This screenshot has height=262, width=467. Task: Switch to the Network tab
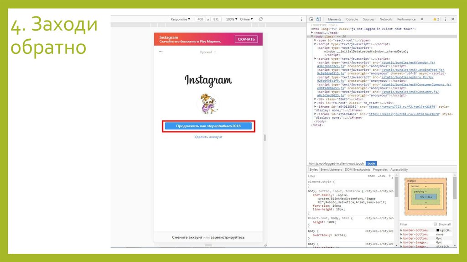386,19
